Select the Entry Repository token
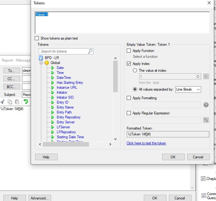 [68, 117]
